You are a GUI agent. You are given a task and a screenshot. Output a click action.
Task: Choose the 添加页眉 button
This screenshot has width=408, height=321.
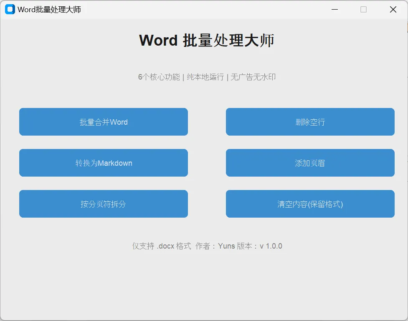click(x=310, y=163)
